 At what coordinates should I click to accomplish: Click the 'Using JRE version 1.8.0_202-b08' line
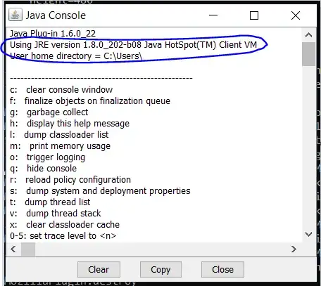[133, 45]
